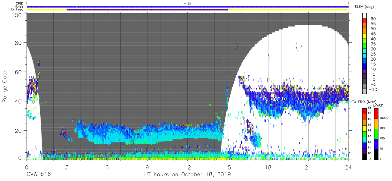
Task: Click the 30 tick on elevation legend
Action: click(373, 49)
